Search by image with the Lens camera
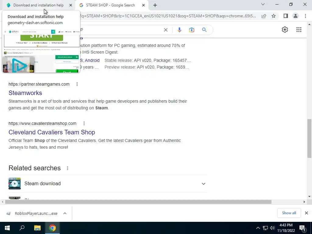This screenshot has height=234, width=312. click(192, 30)
